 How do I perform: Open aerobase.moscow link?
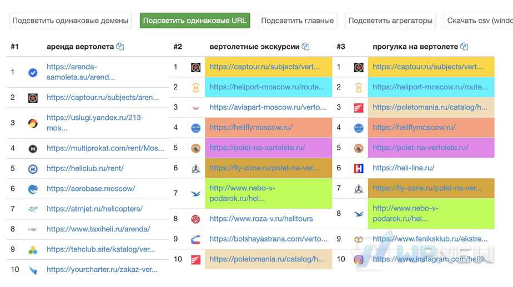click(90, 189)
